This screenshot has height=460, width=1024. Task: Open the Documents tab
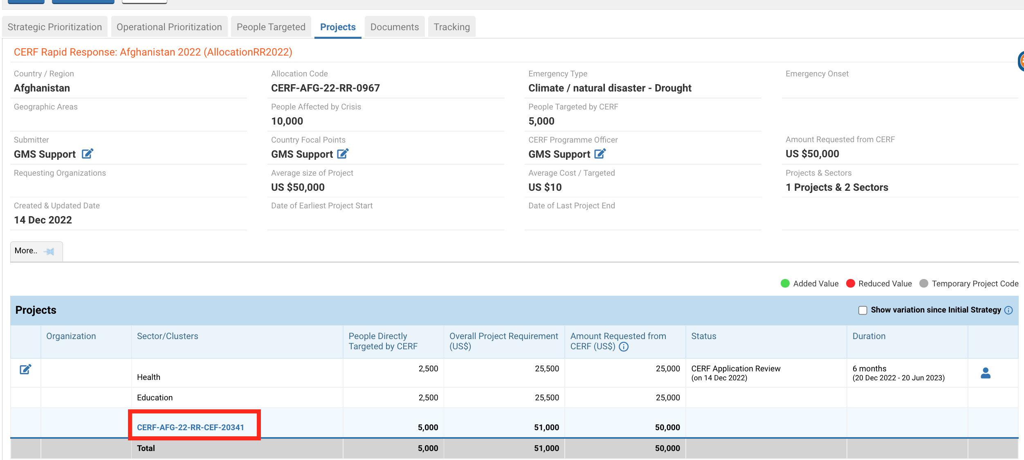tap(395, 27)
